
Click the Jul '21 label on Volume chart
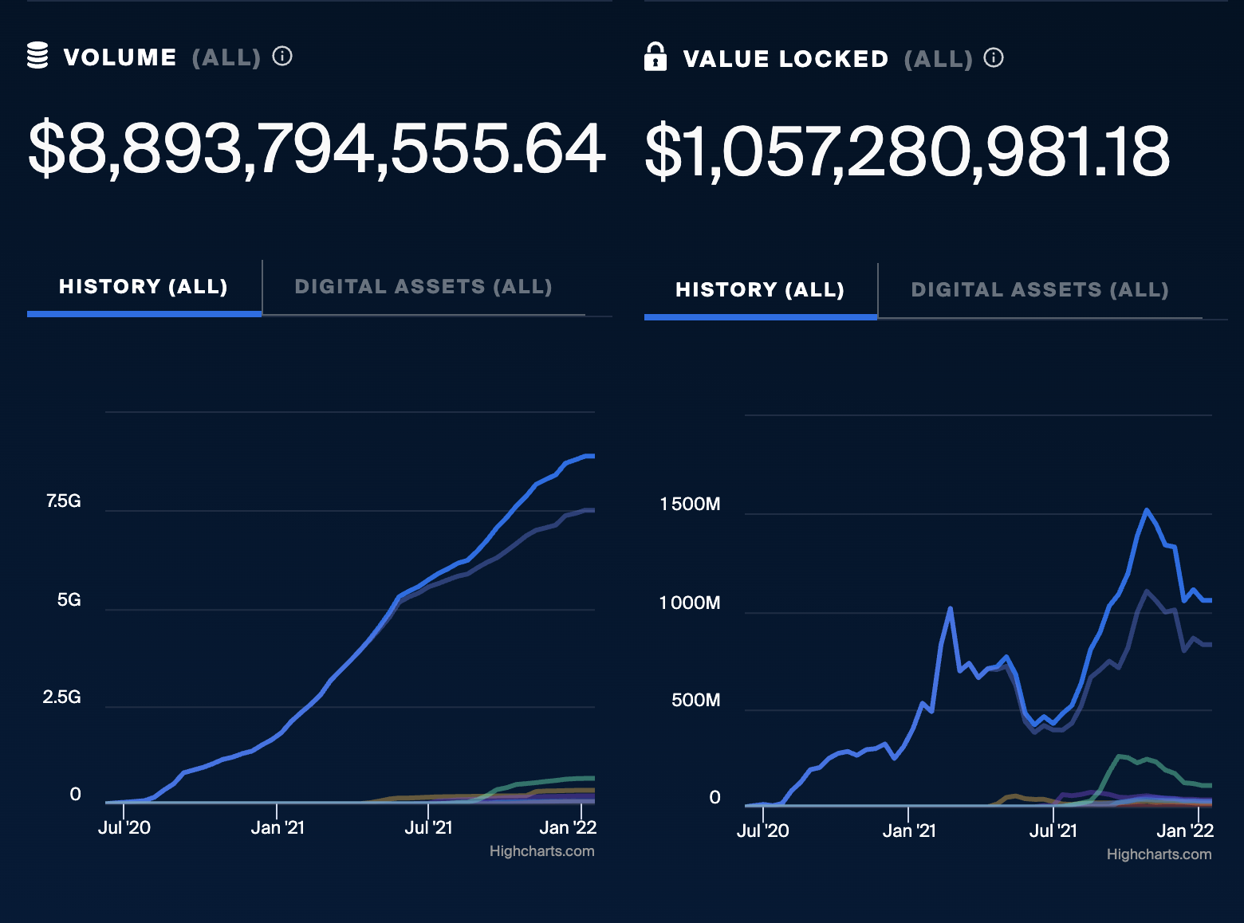(x=428, y=828)
